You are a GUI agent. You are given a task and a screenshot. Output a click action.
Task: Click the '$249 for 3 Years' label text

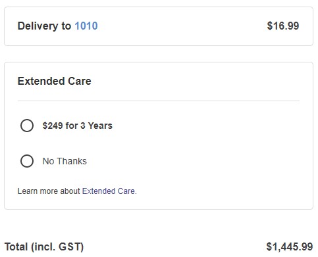tap(78, 126)
